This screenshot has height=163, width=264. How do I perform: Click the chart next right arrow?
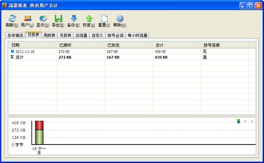coord(252,121)
